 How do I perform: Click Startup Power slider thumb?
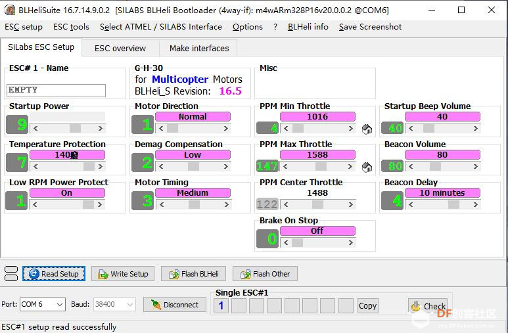point(75,129)
